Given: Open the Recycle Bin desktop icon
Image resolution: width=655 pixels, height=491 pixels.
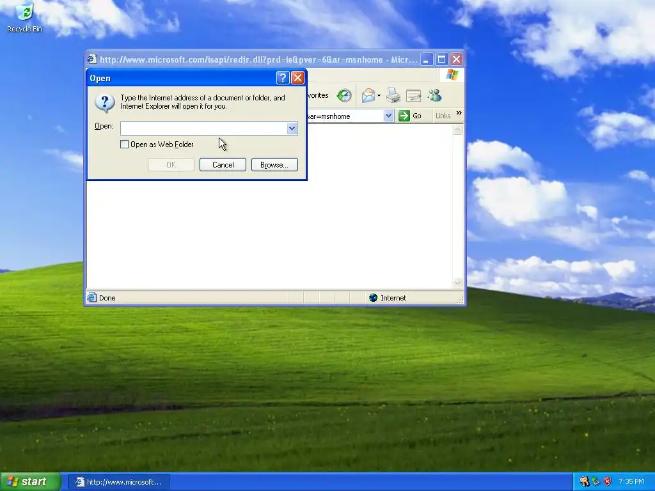Looking at the screenshot, I should (x=24, y=17).
